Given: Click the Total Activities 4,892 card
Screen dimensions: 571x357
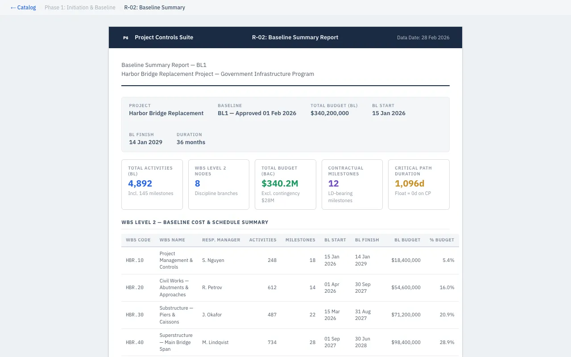Looking at the screenshot, I should coord(152,184).
